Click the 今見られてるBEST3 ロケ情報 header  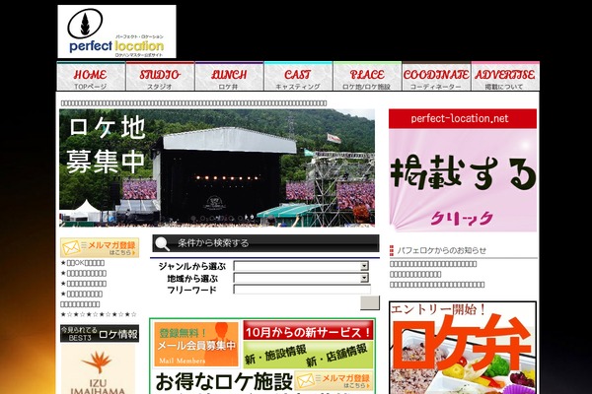100,334
